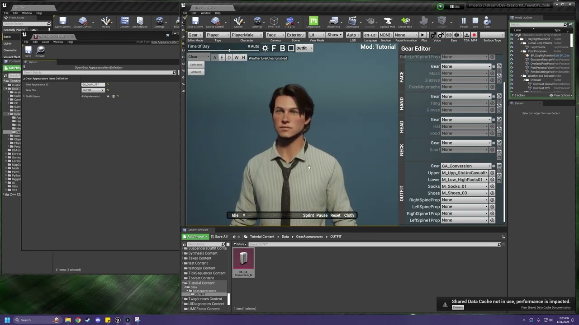Open settings gear for the Upper outfit slot
The image size is (579, 325).
tap(492, 173)
